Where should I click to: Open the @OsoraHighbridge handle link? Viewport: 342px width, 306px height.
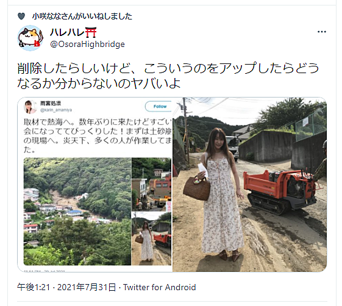coord(87,44)
